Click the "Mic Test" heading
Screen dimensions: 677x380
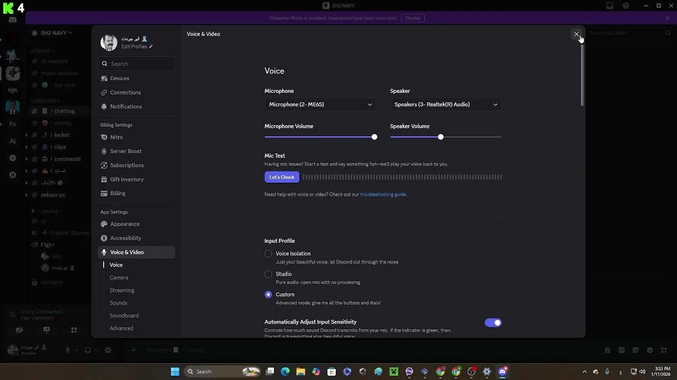coord(275,156)
